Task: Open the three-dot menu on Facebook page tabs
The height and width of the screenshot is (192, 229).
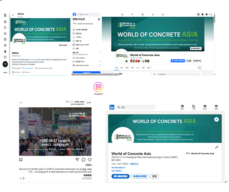Action: [x=199, y=68]
